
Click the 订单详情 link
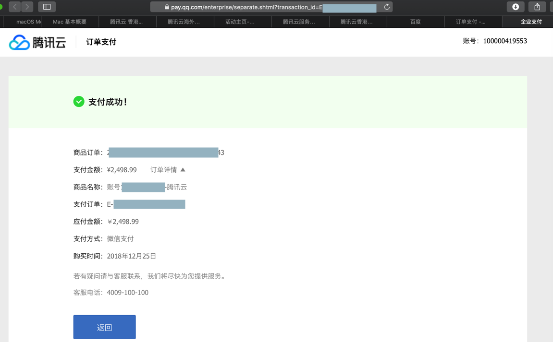click(x=164, y=170)
